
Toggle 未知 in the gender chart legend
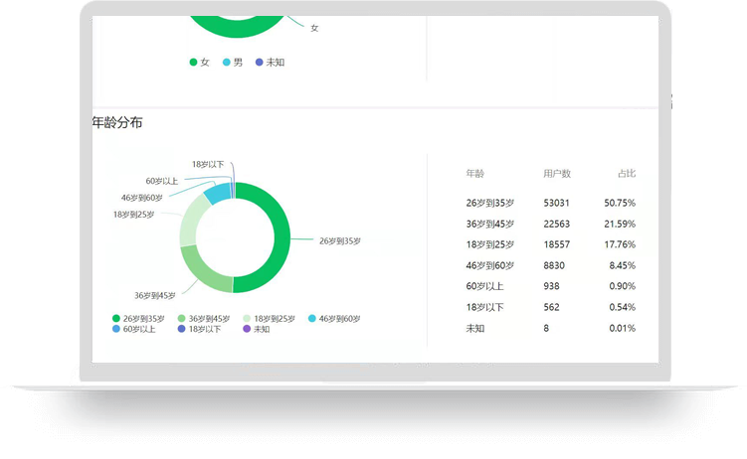point(269,62)
